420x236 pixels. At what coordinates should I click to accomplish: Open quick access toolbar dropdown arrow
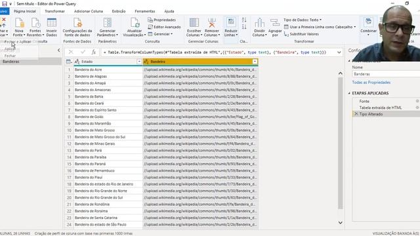tap(10, 4)
